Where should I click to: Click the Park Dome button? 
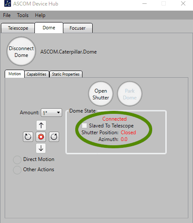(x=130, y=94)
